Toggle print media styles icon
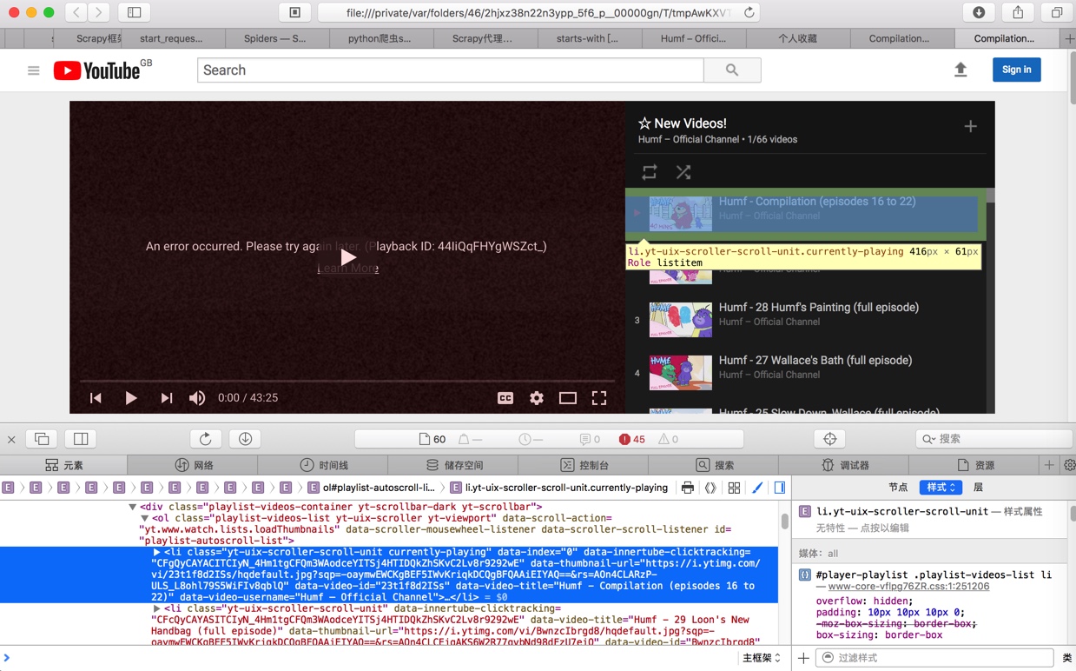Image resolution: width=1076 pixels, height=671 pixels. pos(687,488)
